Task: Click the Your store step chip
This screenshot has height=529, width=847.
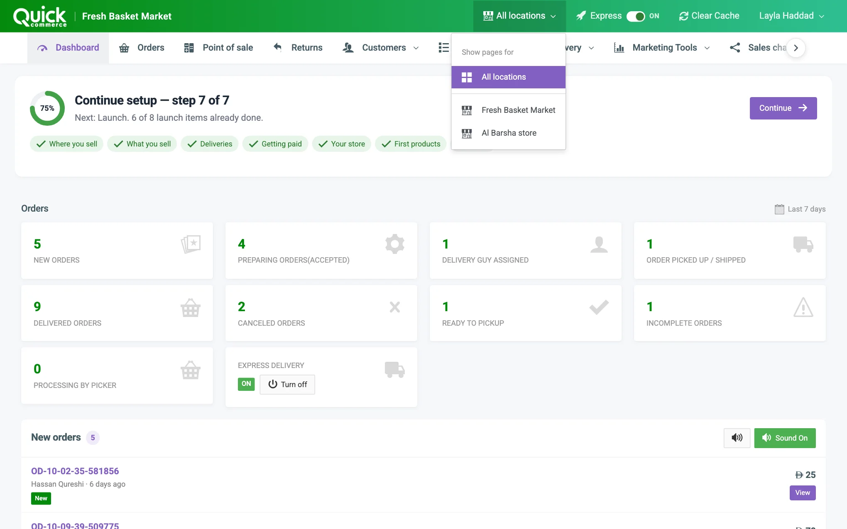Action: pos(341,144)
